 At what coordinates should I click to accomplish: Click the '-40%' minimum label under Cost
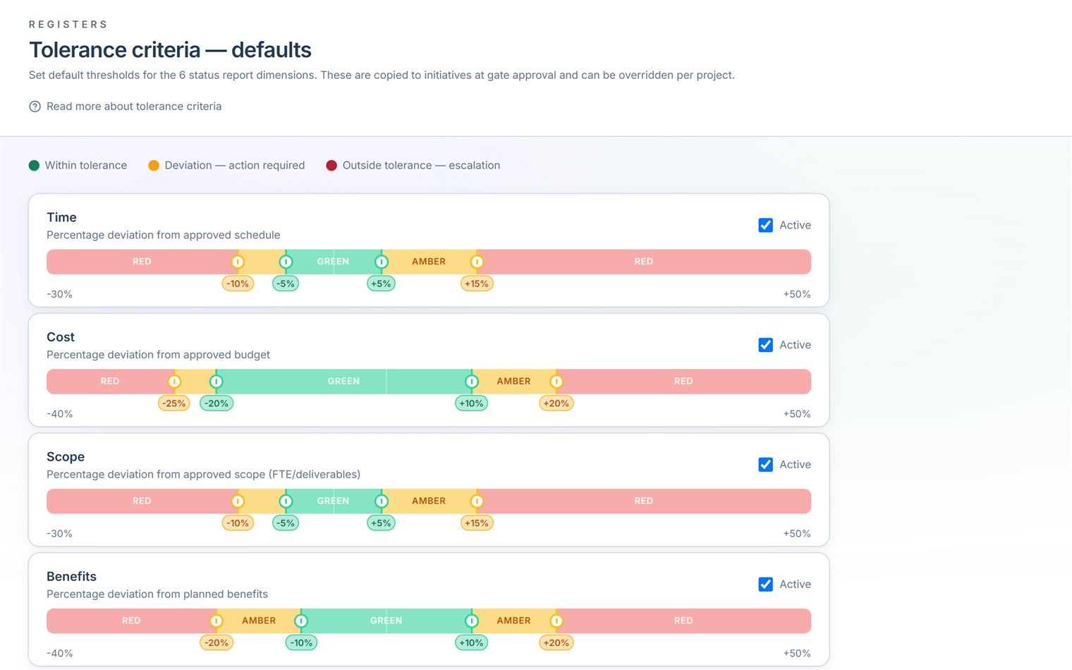[60, 414]
